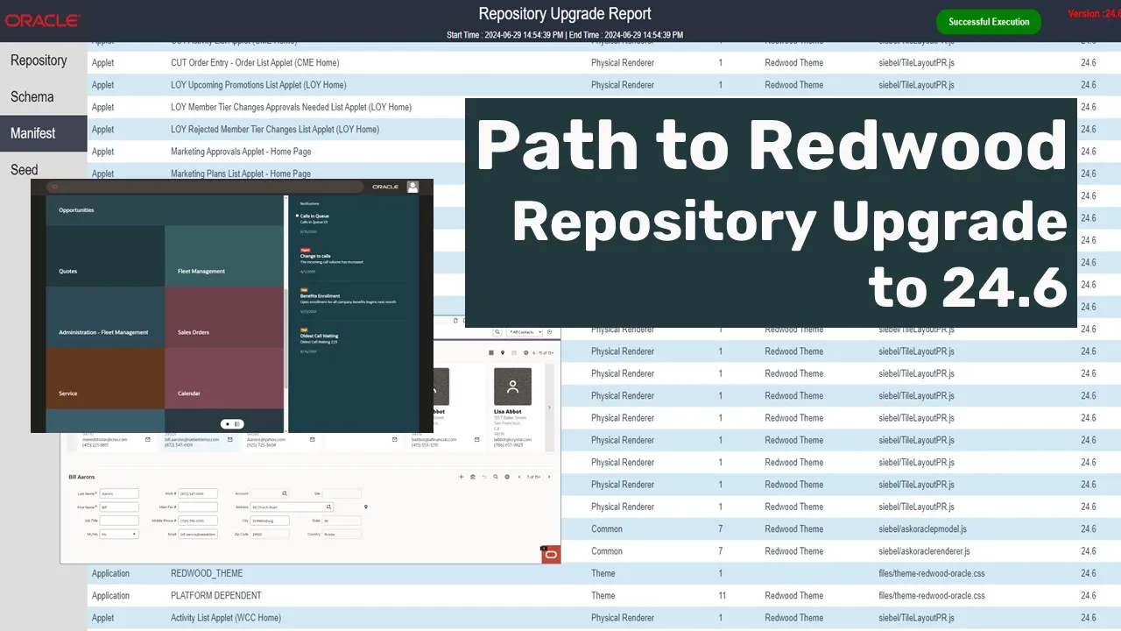Click email icon beside babbot@afinancial.com
The width and height of the screenshot is (1121, 631).
coord(476,439)
